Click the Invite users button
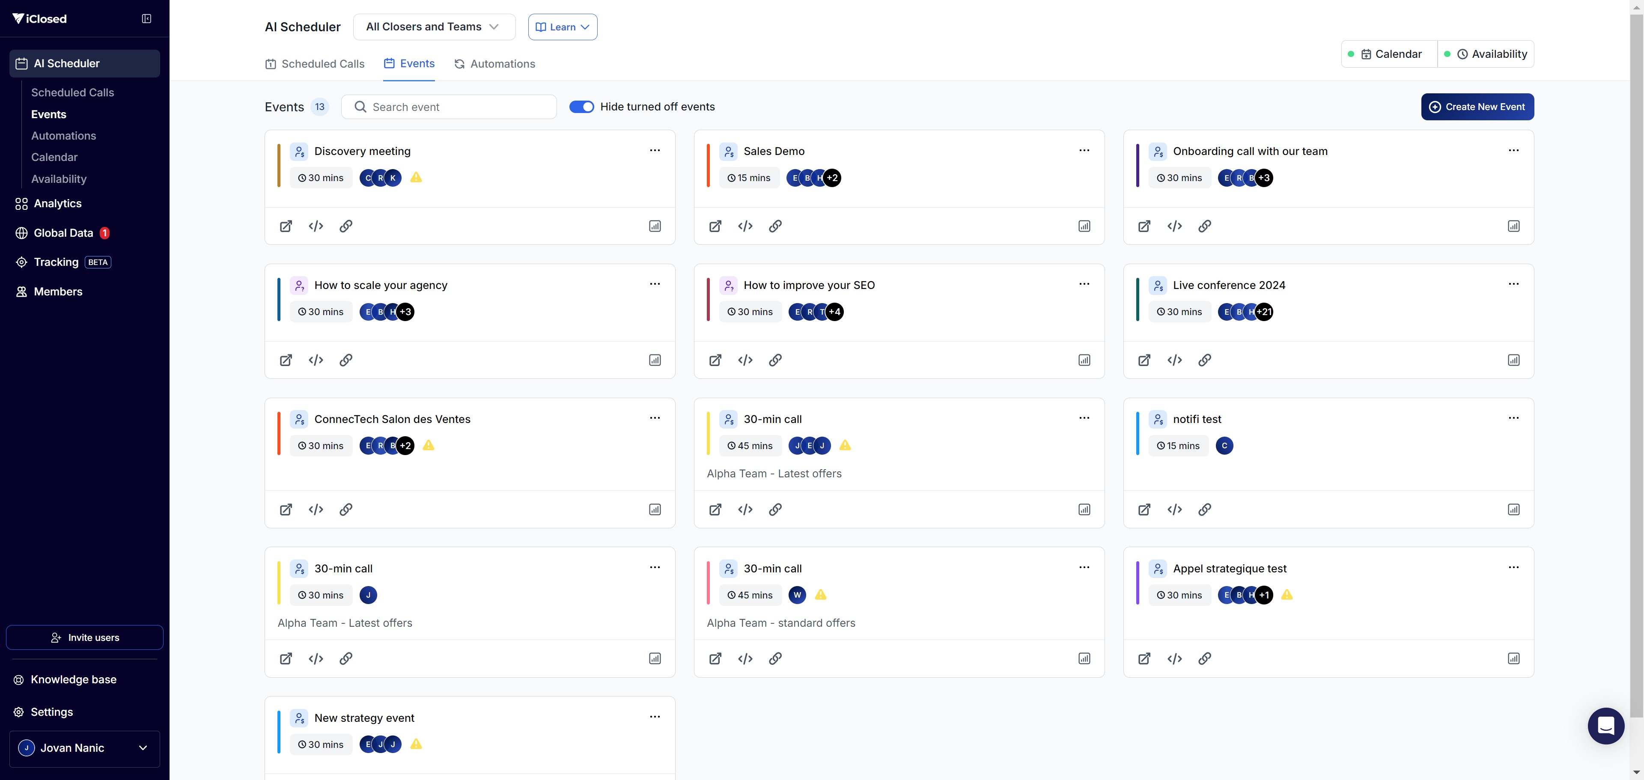This screenshot has width=1644, height=780. click(x=84, y=637)
